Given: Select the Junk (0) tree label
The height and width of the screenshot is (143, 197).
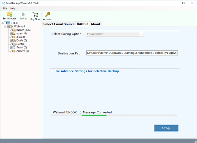Looking at the screenshot, I should [x=21, y=37].
